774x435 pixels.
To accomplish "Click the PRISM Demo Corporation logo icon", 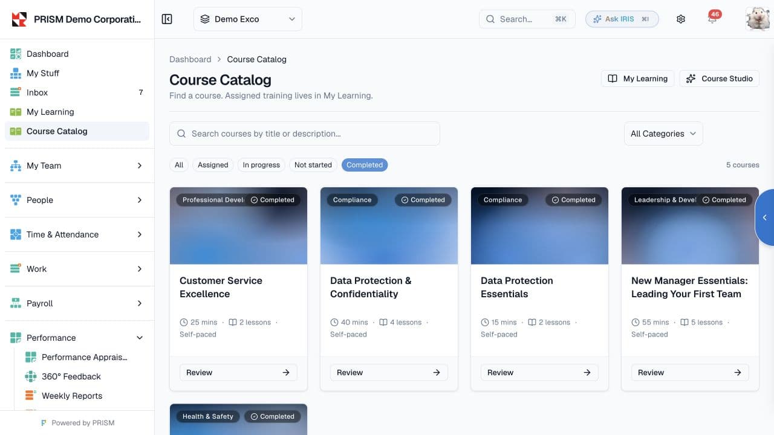I will click(19, 19).
